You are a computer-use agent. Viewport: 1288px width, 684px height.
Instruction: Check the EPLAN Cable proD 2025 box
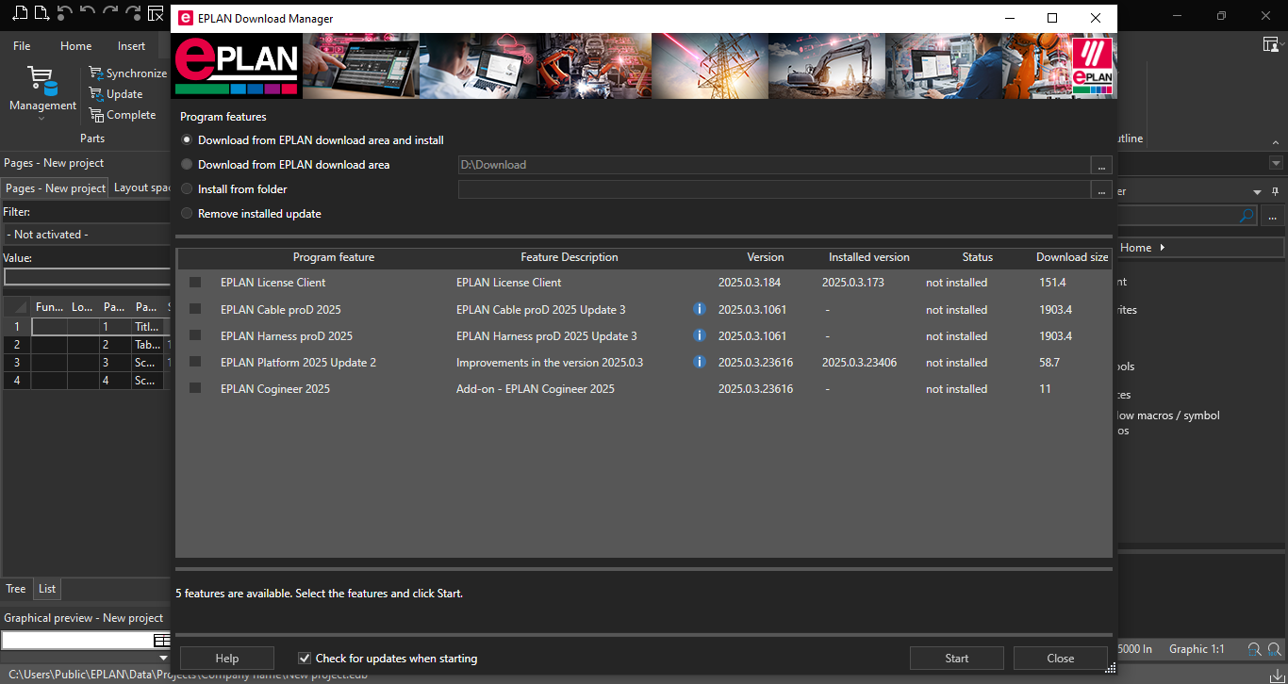click(195, 309)
